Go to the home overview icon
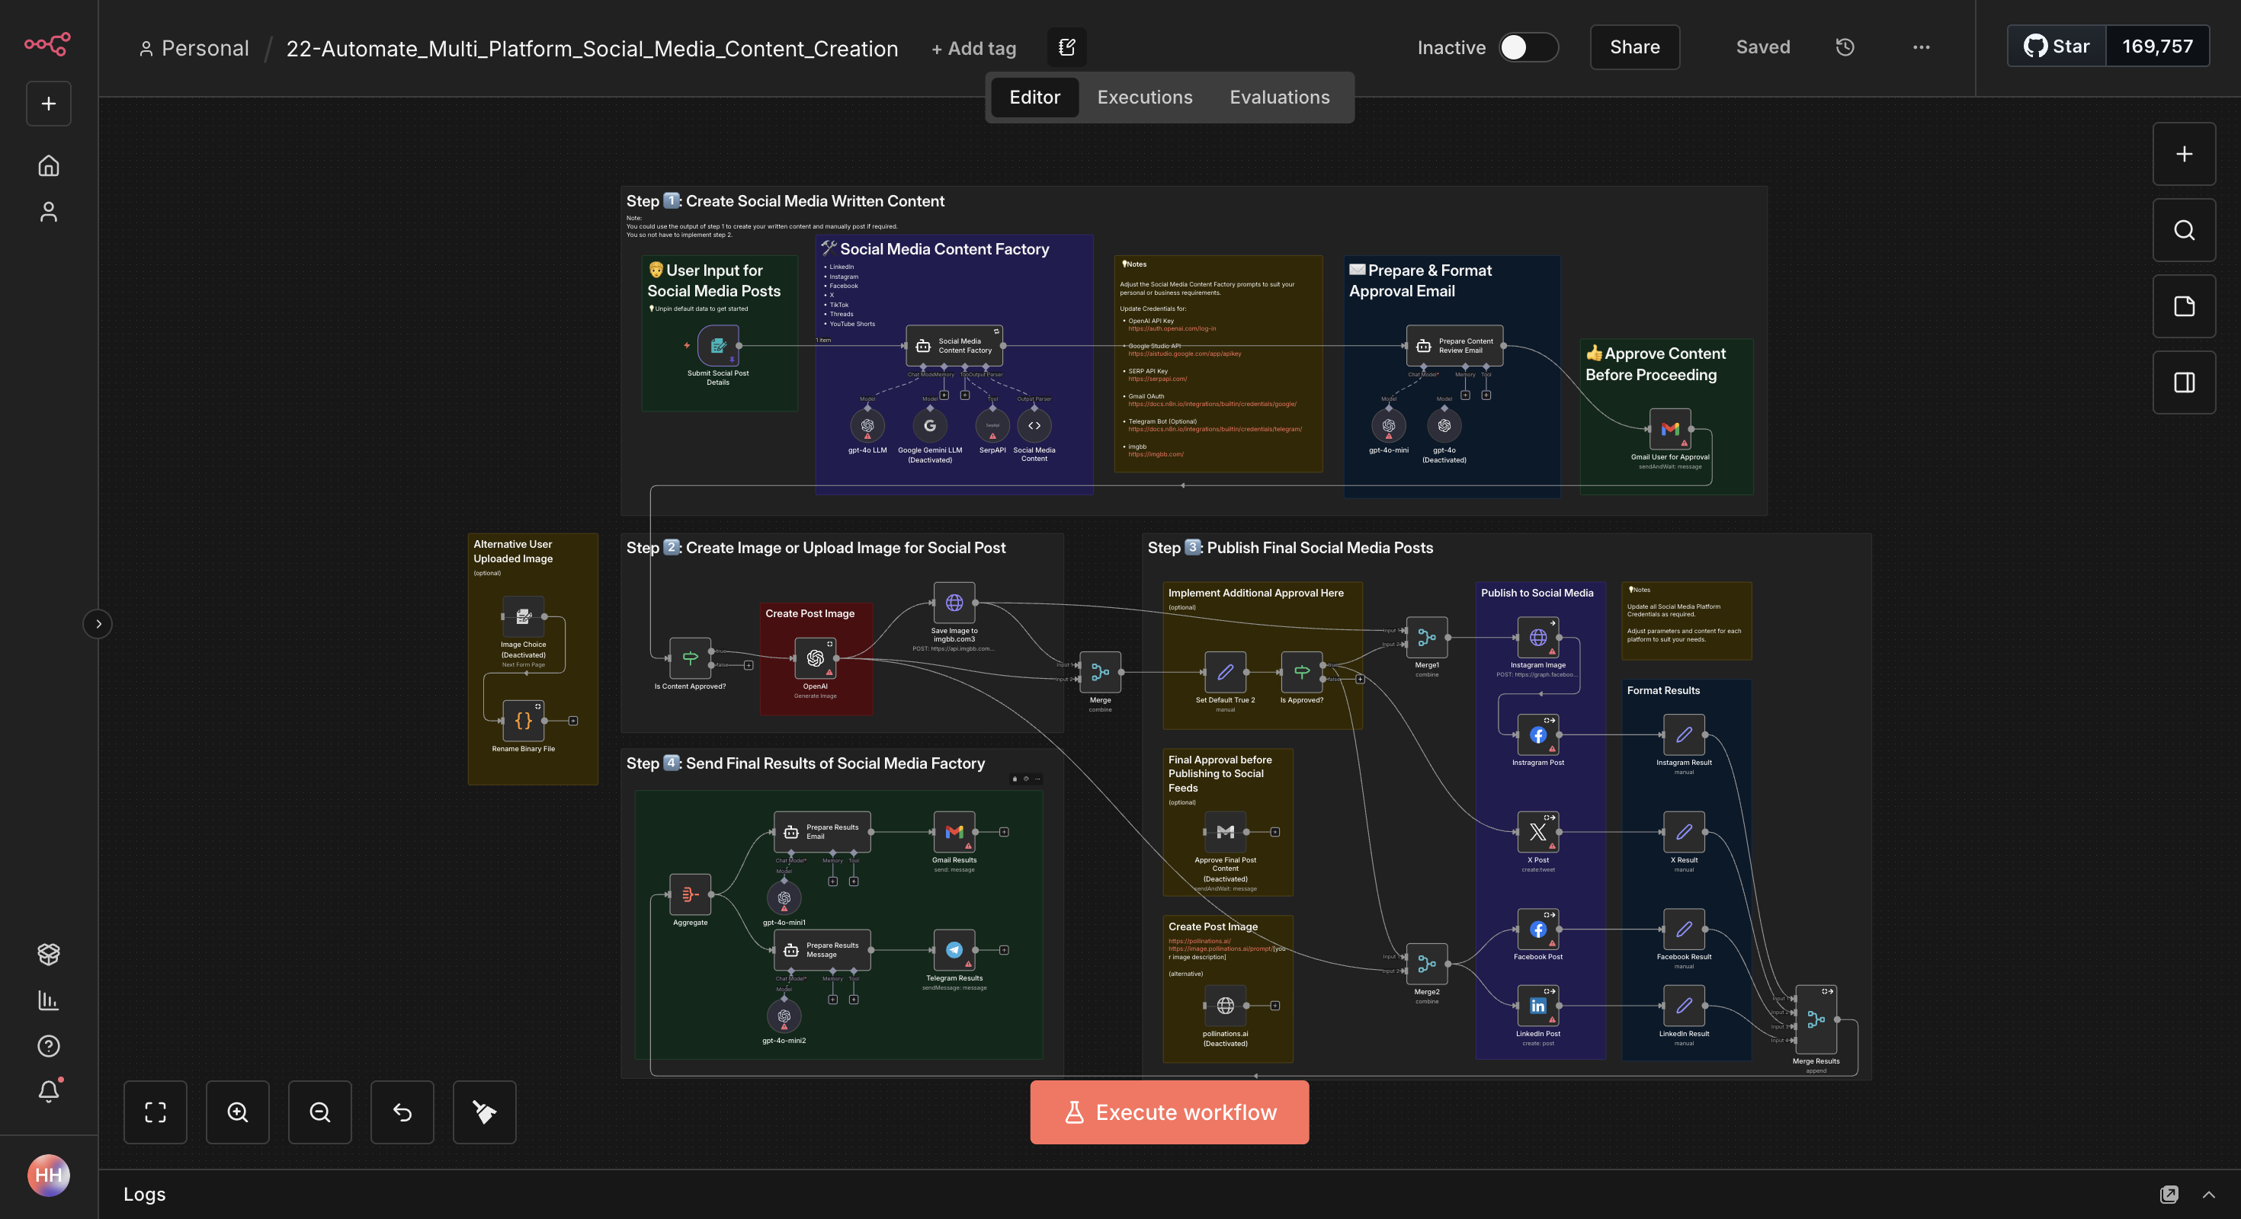This screenshot has height=1219, width=2241. [48, 165]
